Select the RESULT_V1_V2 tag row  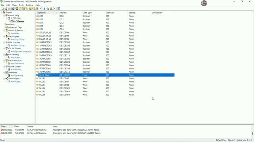point(105,32)
